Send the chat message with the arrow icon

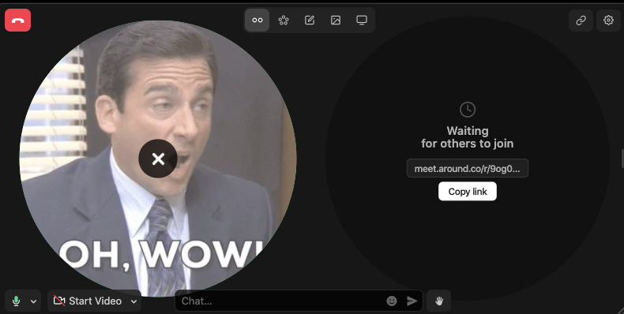click(x=412, y=301)
